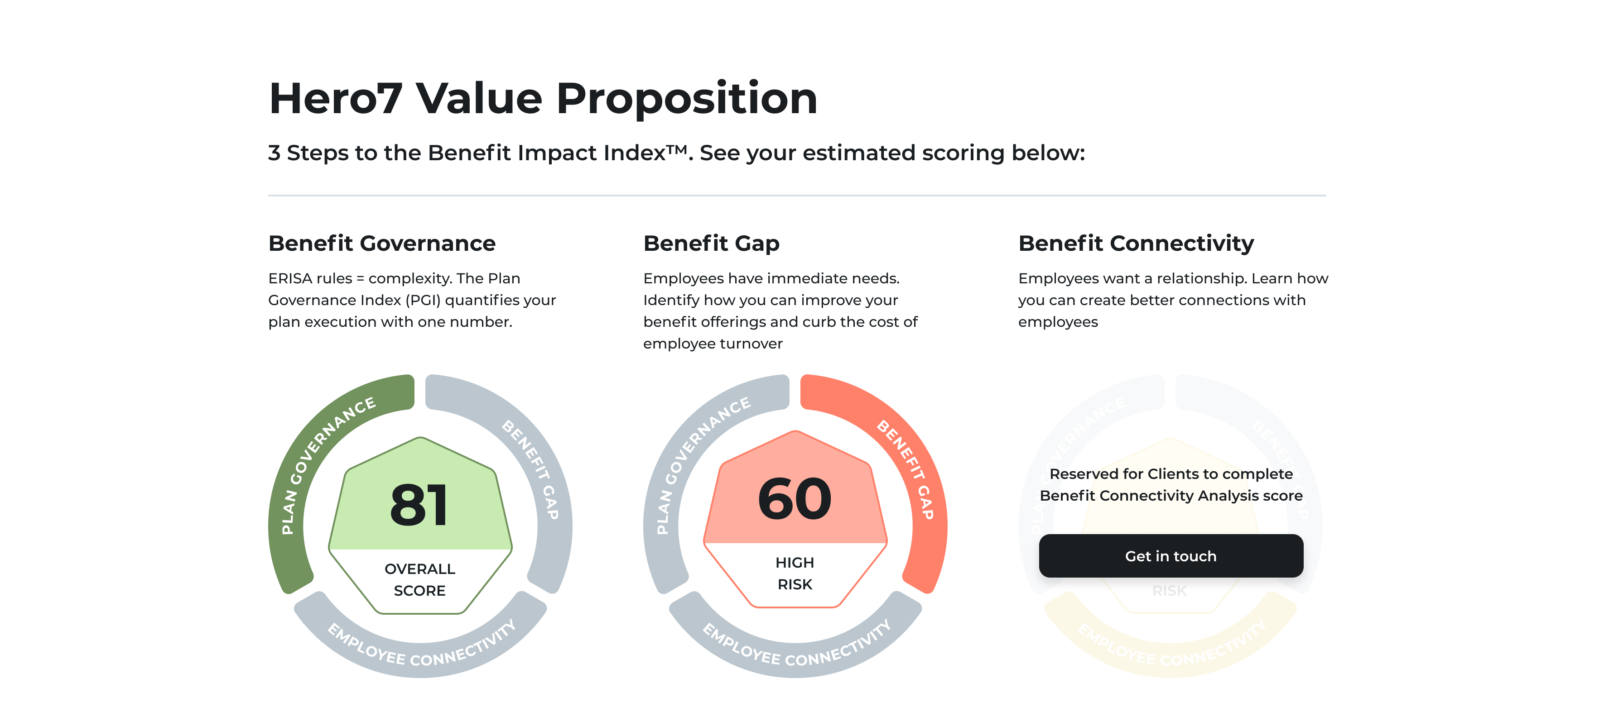Click the Employees want a relationship paragraph
The height and width of the screenshot is (717, 1609).
click(1172, 300)
